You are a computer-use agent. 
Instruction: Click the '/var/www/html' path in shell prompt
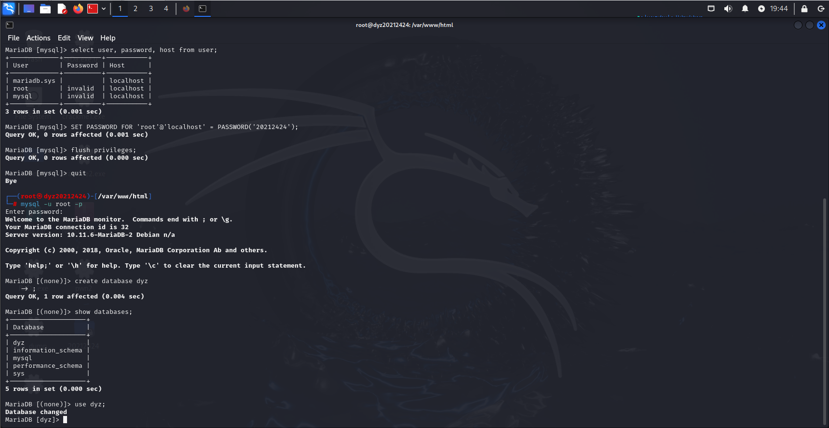point(123,196)
